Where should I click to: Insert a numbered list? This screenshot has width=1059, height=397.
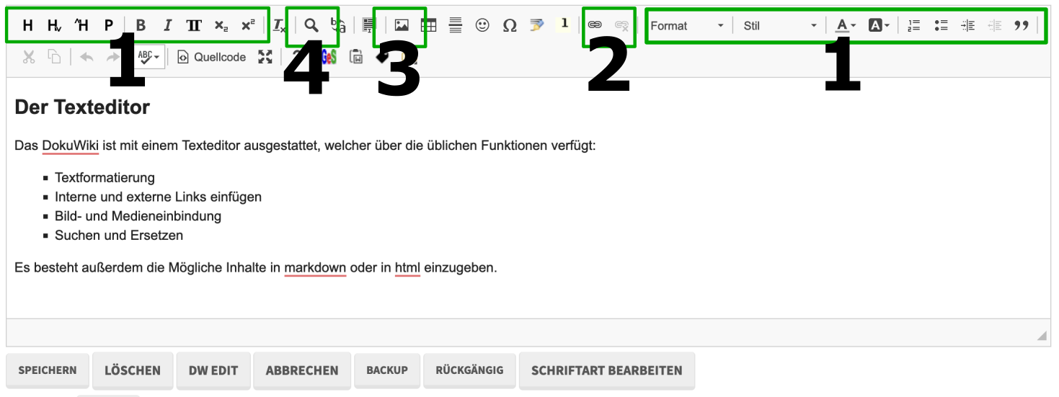coord(914,25)
